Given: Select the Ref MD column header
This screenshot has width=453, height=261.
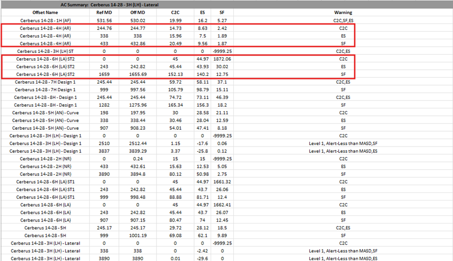Looking at the screenshot, I should point(104,12).
